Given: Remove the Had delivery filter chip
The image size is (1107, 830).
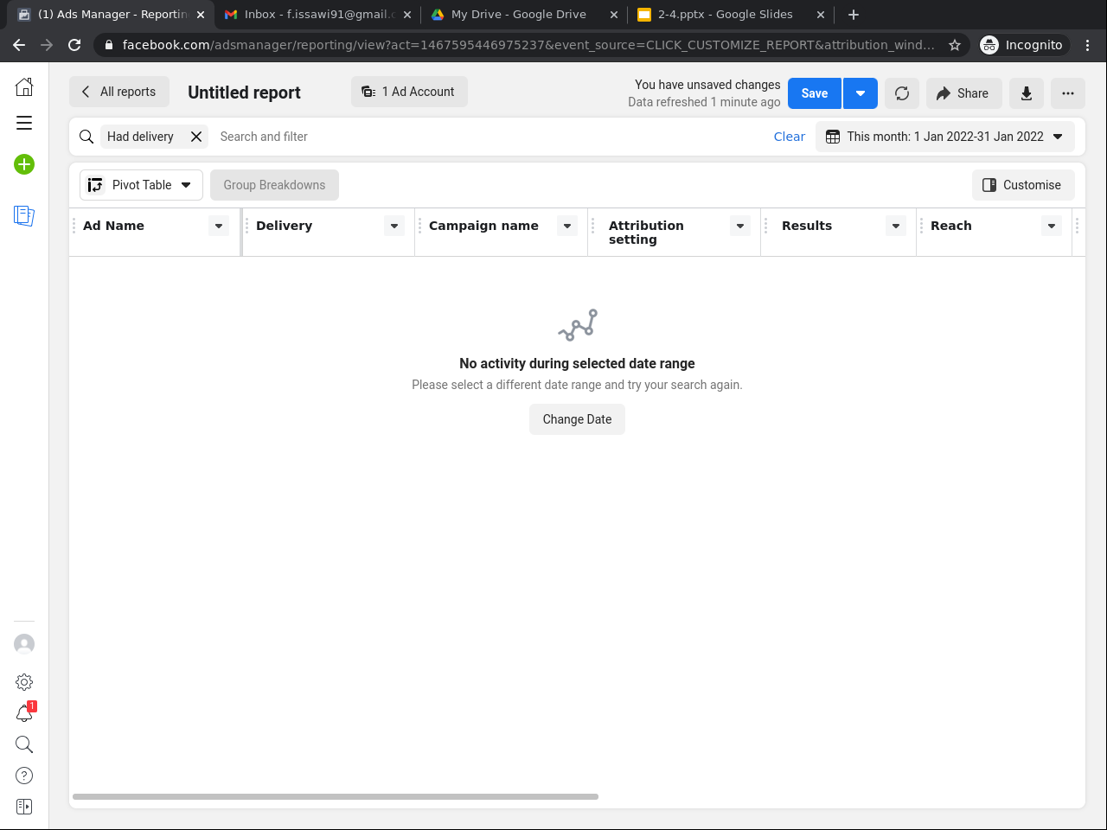Looking at the screenshot, I should click(x=196, y=137).
